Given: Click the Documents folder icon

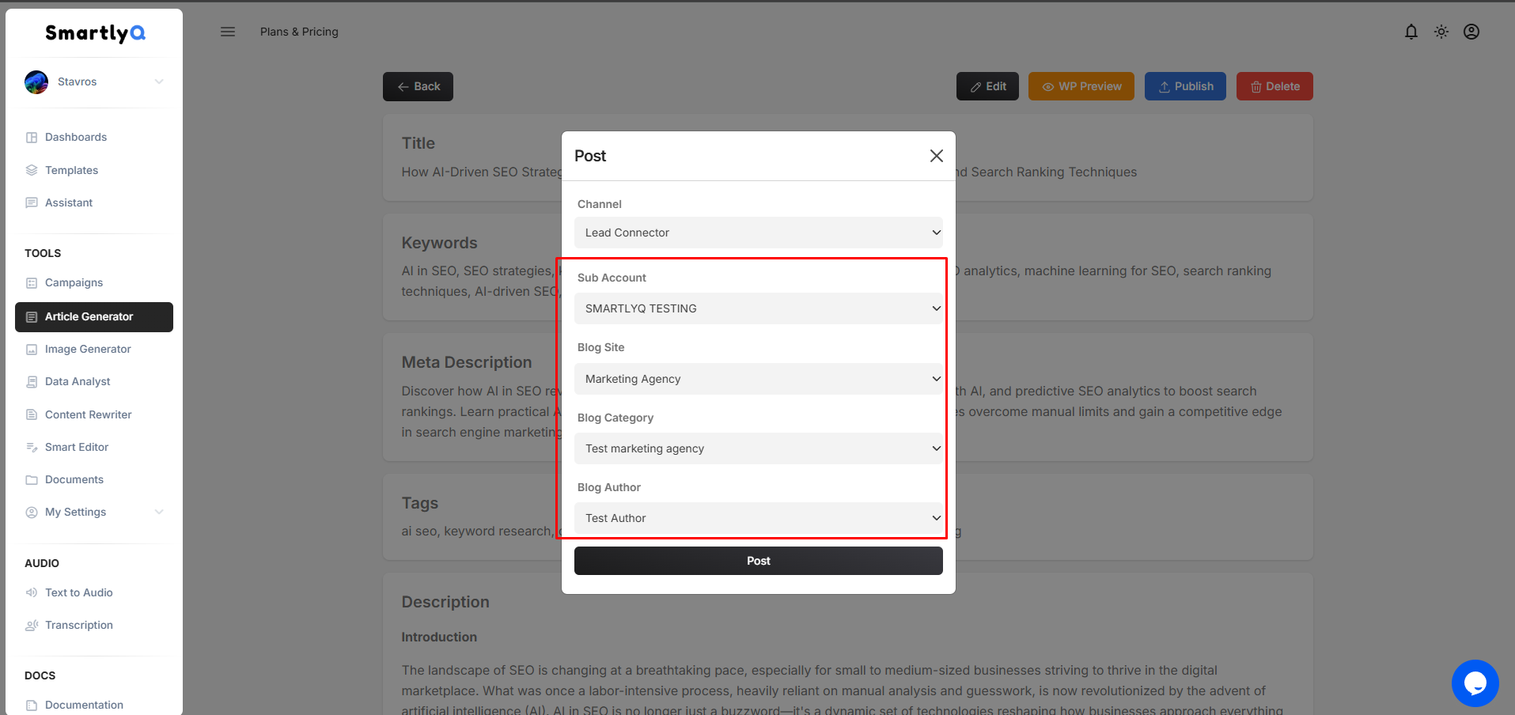Looking at the screenshot, I should pos(32,480).
